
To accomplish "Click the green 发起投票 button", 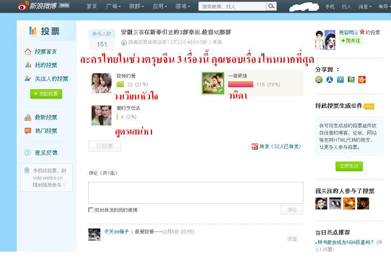I will 46,94.
